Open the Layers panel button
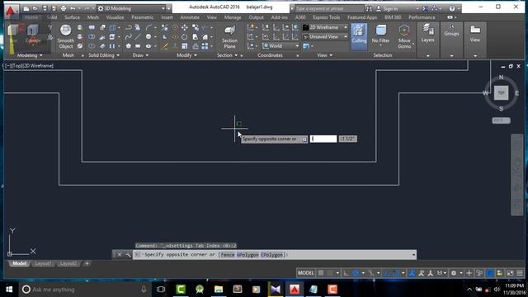528x297 pixels. click(x=427, y=34)
